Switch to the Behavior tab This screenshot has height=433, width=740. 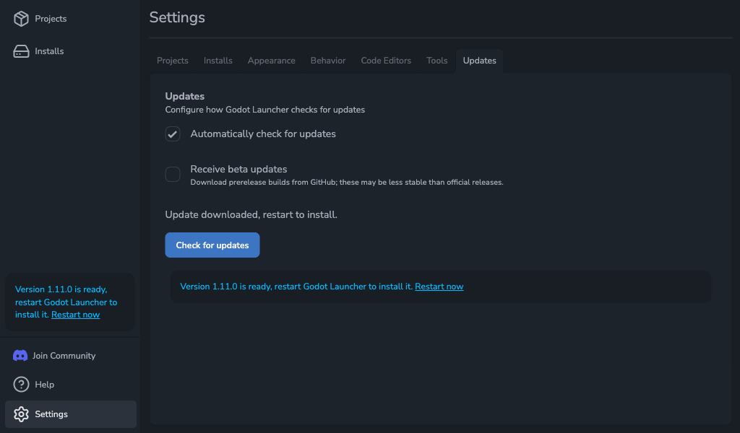pos(328,61)
